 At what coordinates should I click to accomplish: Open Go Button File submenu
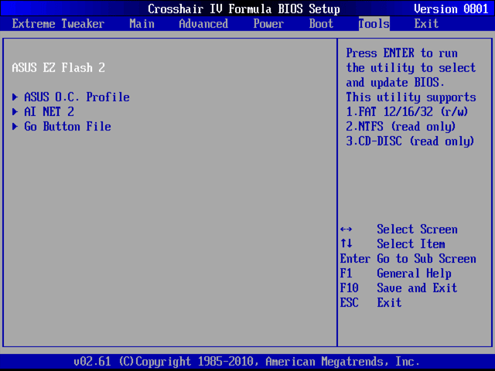[67, 127]
